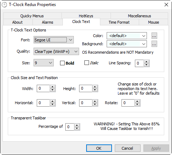Increase Width value with up arrow
Image resolution: width=172 pixels, height=155 pixels.
click(53, 87)
